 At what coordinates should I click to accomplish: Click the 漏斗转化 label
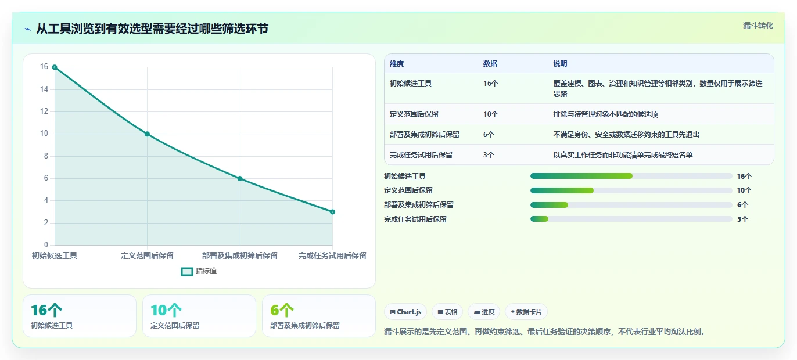click(x=758, y=26)
